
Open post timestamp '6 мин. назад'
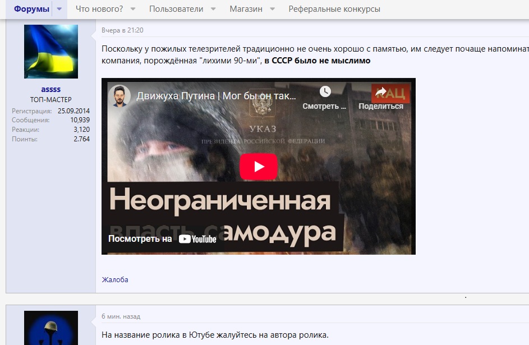pos(121,317)
